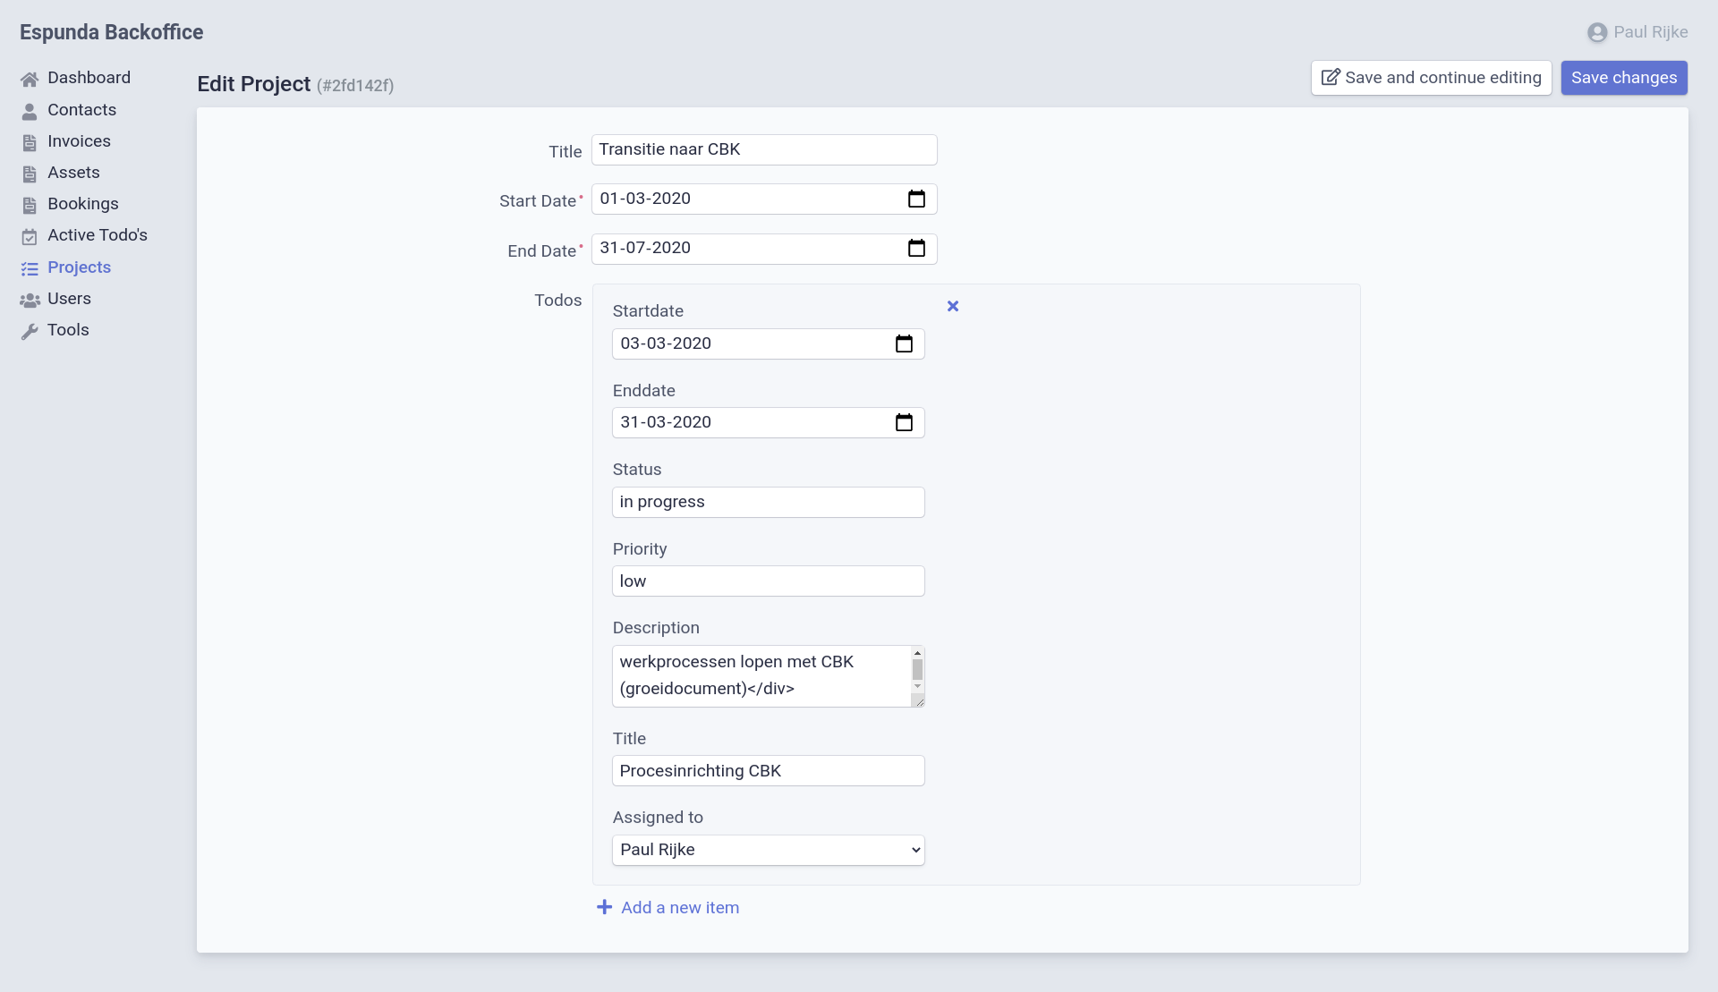Open Tools using the wrench icon
This screenshot has width=1718, height=992.
pos(30,330)
